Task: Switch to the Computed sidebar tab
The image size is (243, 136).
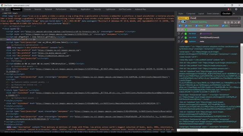Action: [x=191, y=14]
